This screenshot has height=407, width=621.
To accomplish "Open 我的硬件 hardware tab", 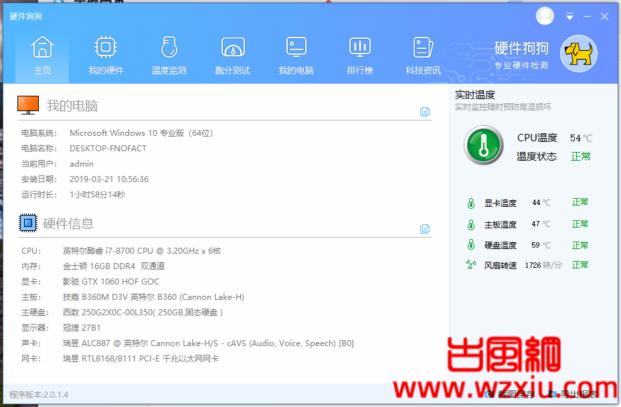I will tap(106, 56).
